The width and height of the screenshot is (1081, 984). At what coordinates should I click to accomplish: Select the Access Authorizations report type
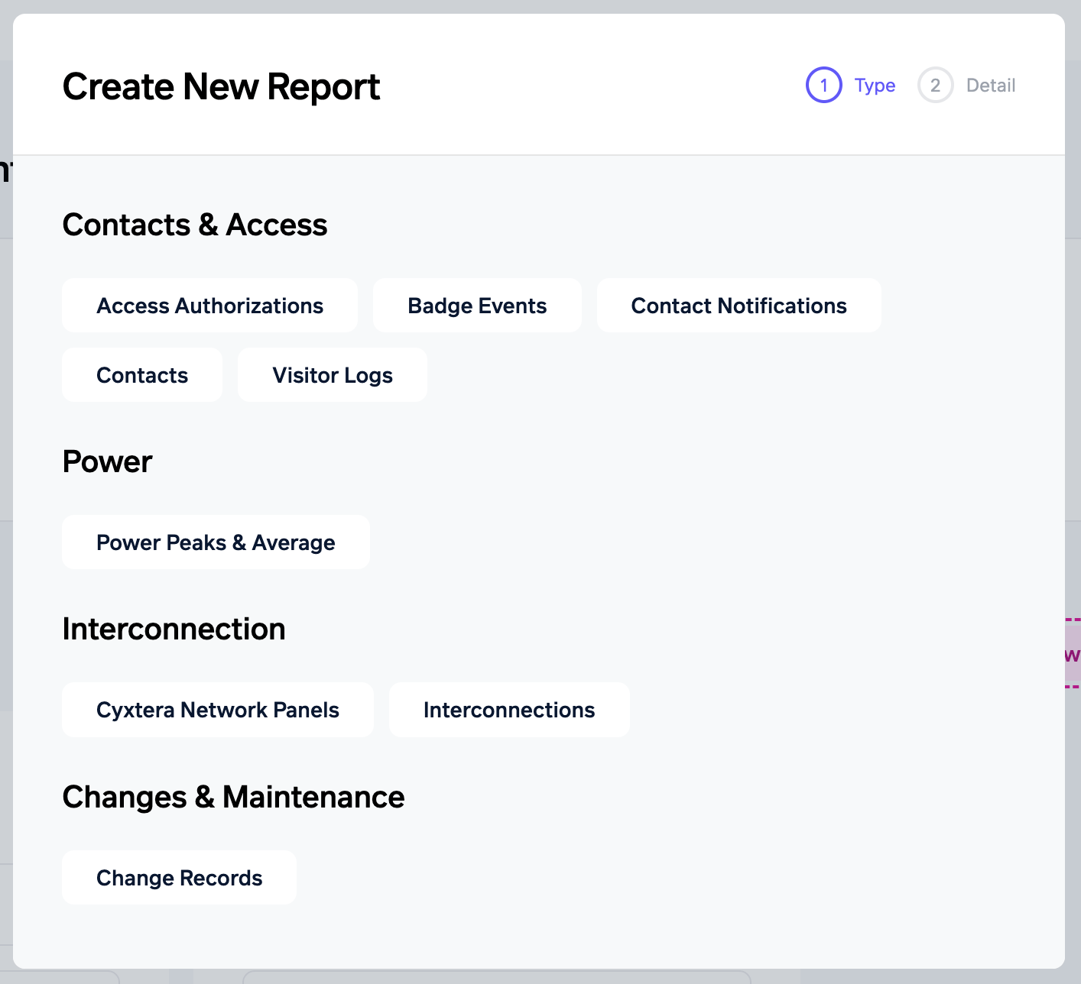click(x=209, y=306)
